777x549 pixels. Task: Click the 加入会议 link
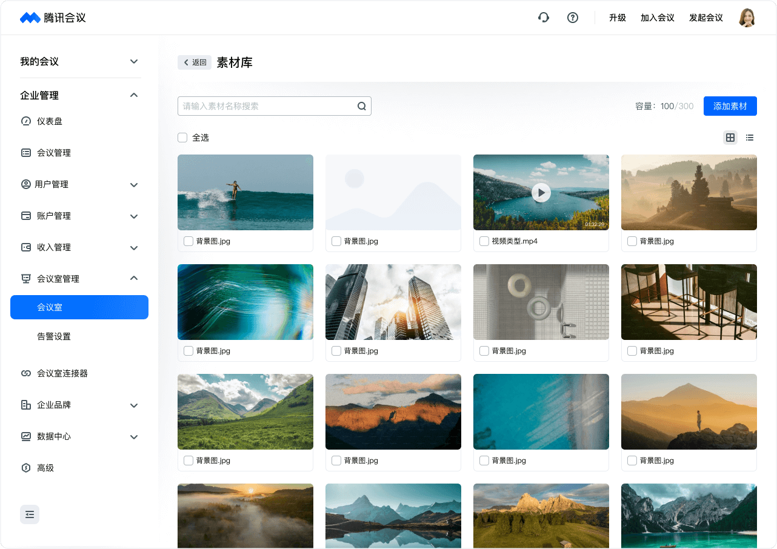pyautogui.click(x=658, y=18)
